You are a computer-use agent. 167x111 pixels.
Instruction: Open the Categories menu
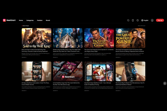30,20
